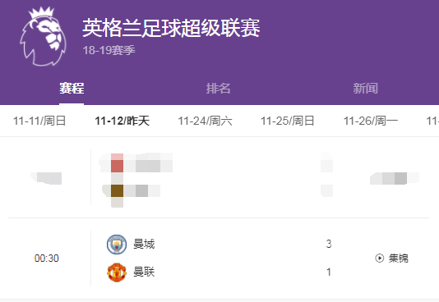Select date 11-24/周六
This screenshot has width=439, height=302.
(205, 121)
